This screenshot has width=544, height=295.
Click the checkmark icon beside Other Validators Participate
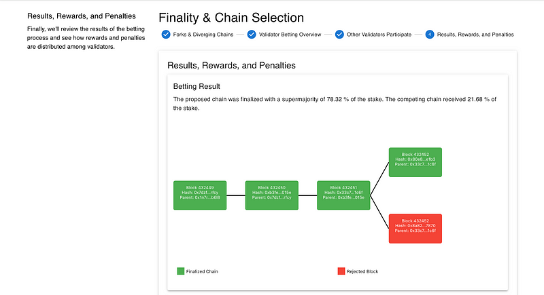(x=339, y=35)
